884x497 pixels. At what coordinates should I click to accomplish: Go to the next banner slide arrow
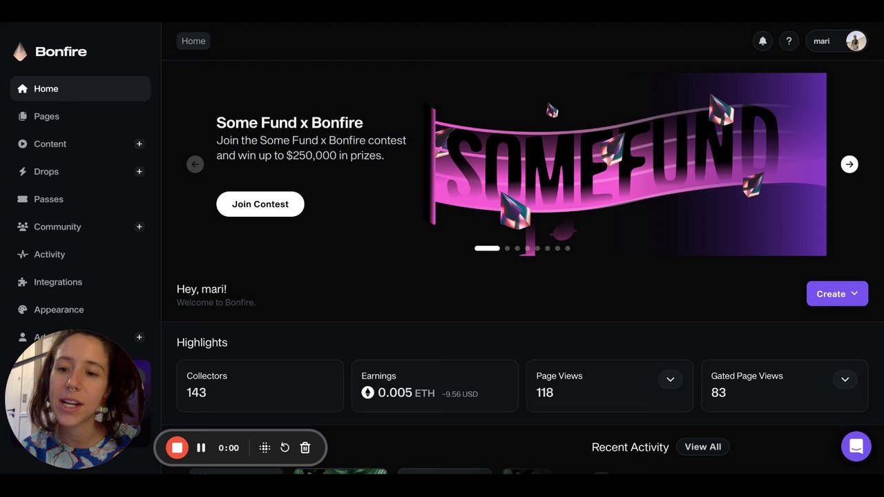point(849,164)
